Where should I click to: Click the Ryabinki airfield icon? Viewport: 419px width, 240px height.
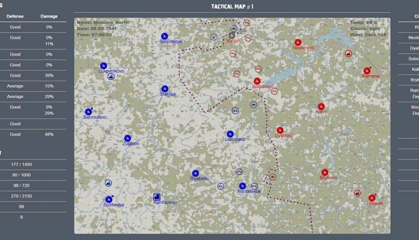(x=195, y=173)
